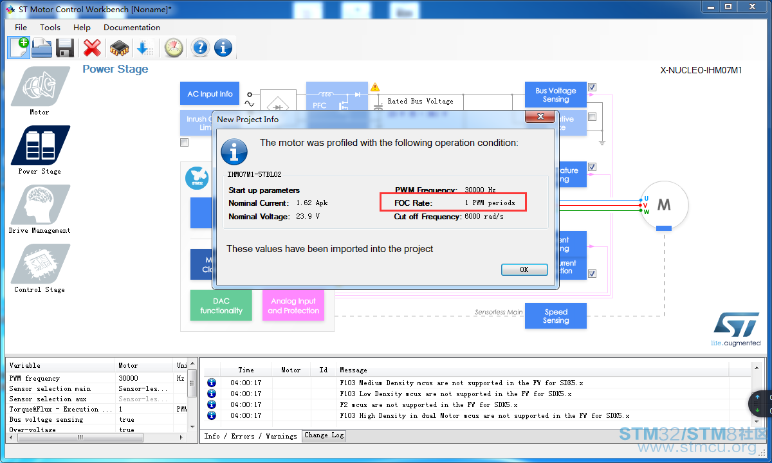Select the Motor section in sidebar
The image size is (772, 463).
tap(40, 91)
